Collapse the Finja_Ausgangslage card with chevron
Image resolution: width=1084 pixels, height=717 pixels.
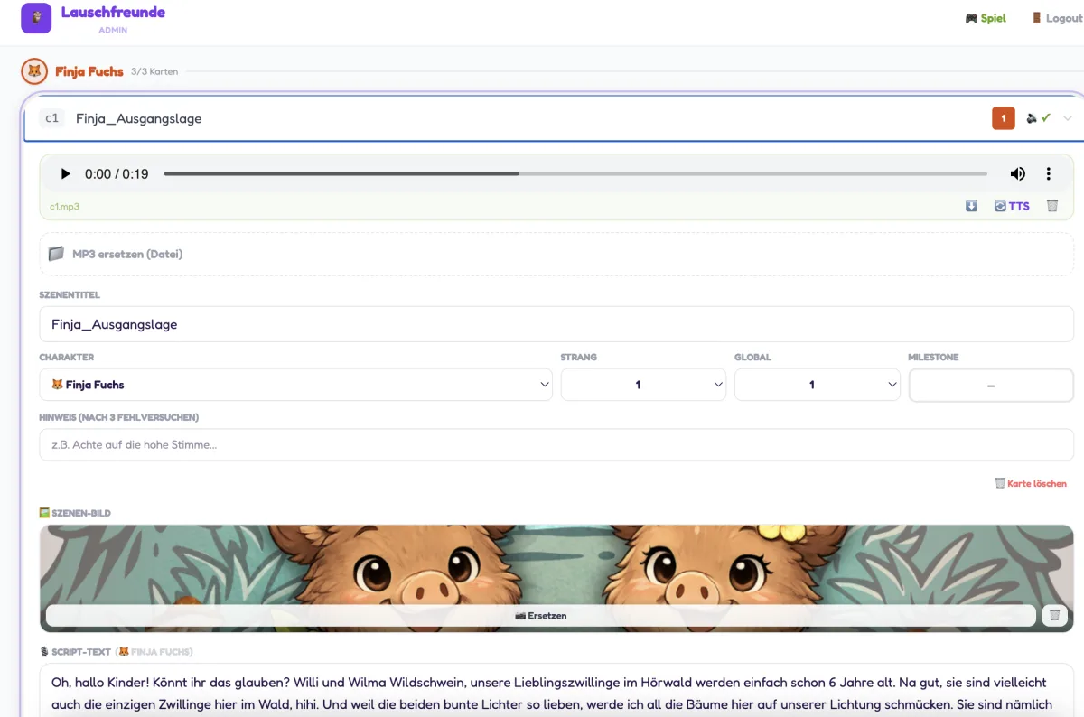[x=1068, y=118]
